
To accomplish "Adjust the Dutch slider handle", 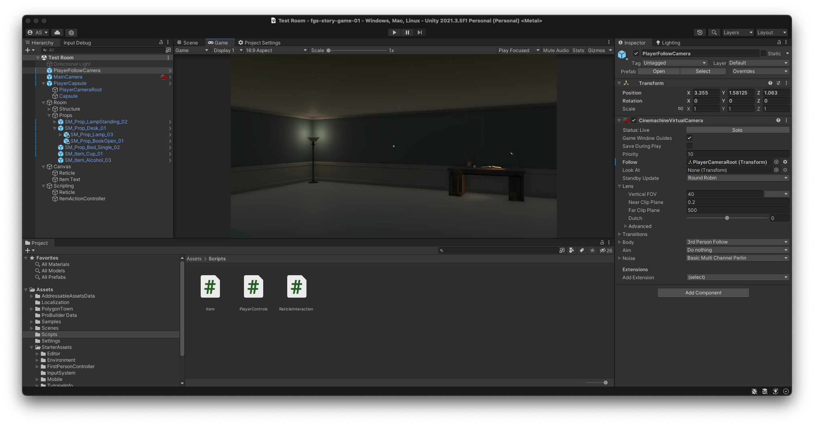I will 727,218.
